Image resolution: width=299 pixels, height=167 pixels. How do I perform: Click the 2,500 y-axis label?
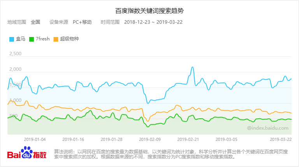point(15,54)
